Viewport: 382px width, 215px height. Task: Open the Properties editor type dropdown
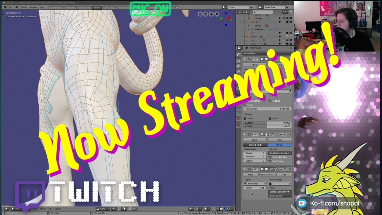coord(240,48)
